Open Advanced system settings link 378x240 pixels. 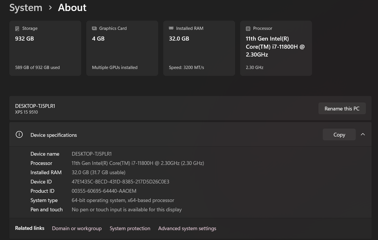[187, 228]
